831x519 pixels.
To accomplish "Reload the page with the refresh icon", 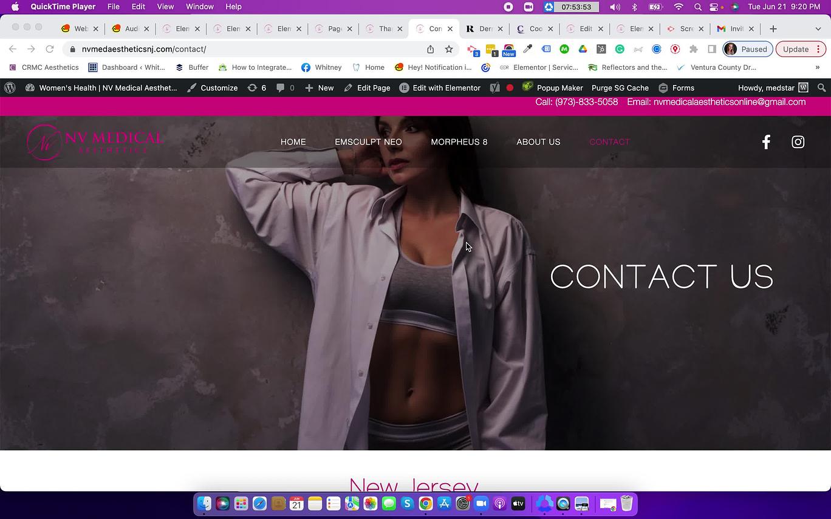I will 50,49.
